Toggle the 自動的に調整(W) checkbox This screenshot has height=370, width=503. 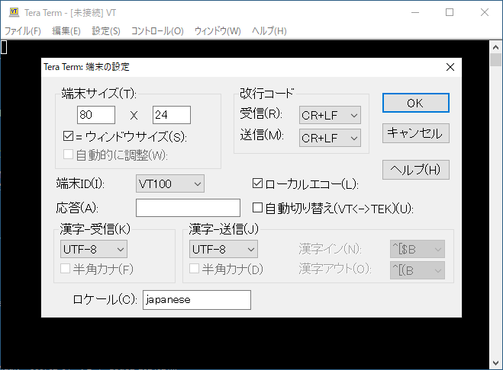(69, 155)
